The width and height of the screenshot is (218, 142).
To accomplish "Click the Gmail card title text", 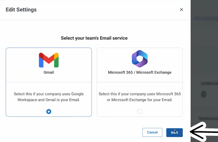I will (49, 72).
